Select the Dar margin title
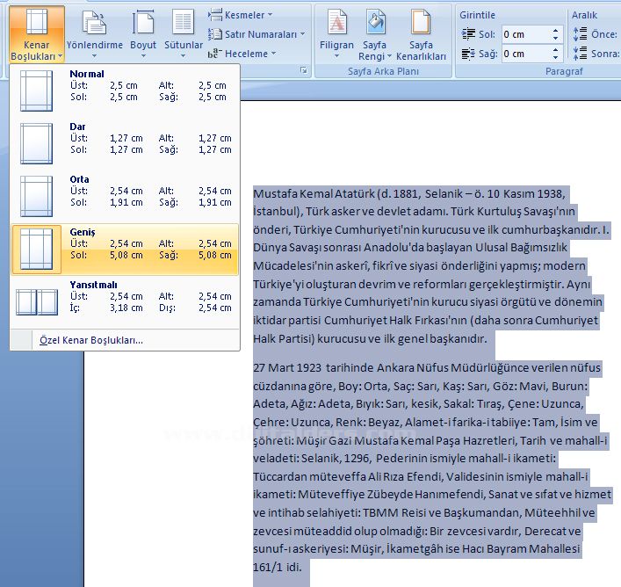 77,127
